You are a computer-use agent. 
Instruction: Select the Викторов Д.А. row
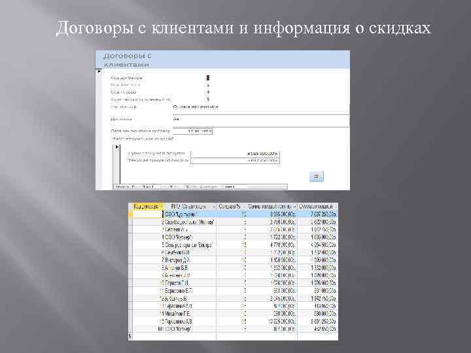click(x=233, y=260)
